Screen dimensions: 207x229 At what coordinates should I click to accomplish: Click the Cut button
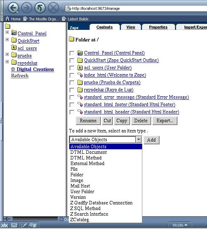point(108,120)
